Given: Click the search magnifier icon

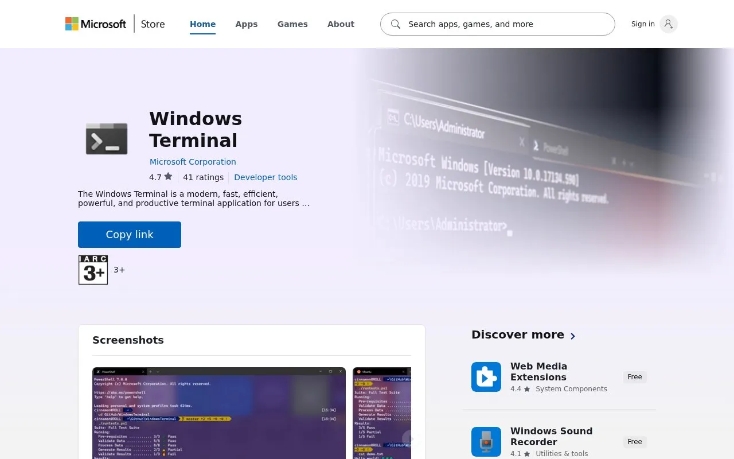Looking at the screenshot, I should (396, 24).
